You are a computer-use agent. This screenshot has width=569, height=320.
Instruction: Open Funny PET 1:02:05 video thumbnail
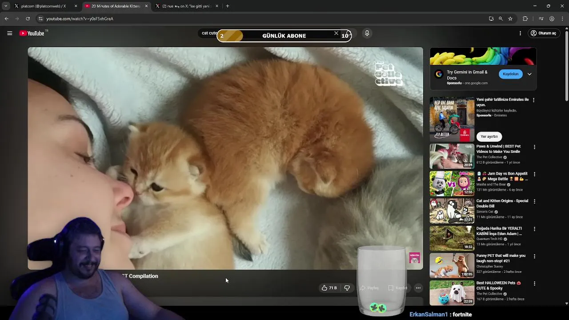452,265
